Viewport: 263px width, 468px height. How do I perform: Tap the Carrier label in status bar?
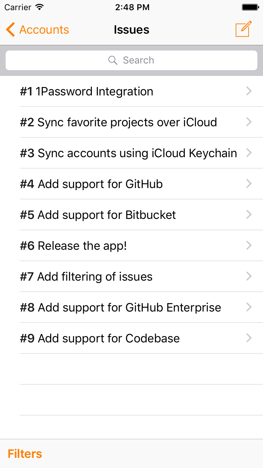18,7
